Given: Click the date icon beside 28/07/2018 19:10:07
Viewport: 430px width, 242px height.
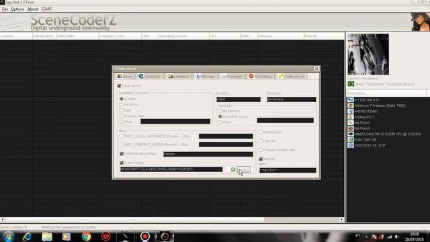Looking at the screenshot, I should click(351, 145).
